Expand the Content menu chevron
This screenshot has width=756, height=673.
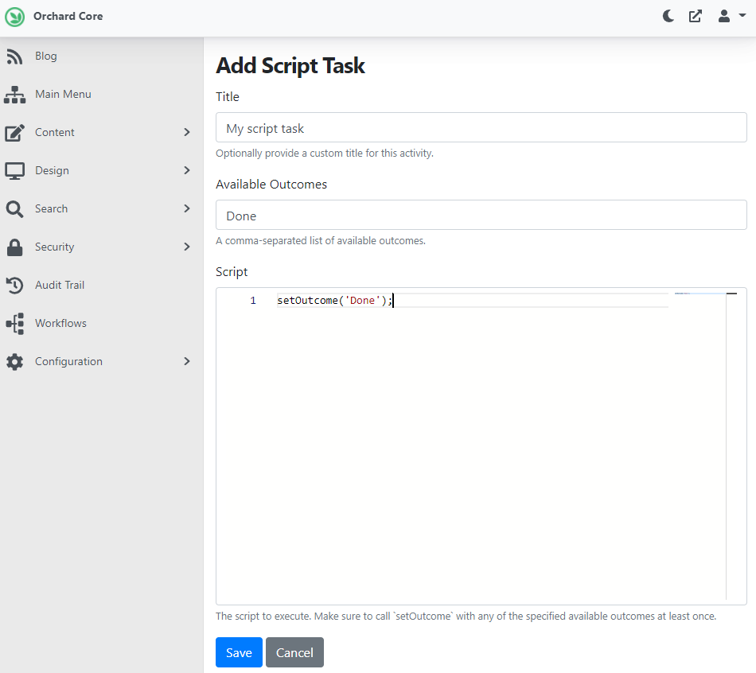coord(187,132)
